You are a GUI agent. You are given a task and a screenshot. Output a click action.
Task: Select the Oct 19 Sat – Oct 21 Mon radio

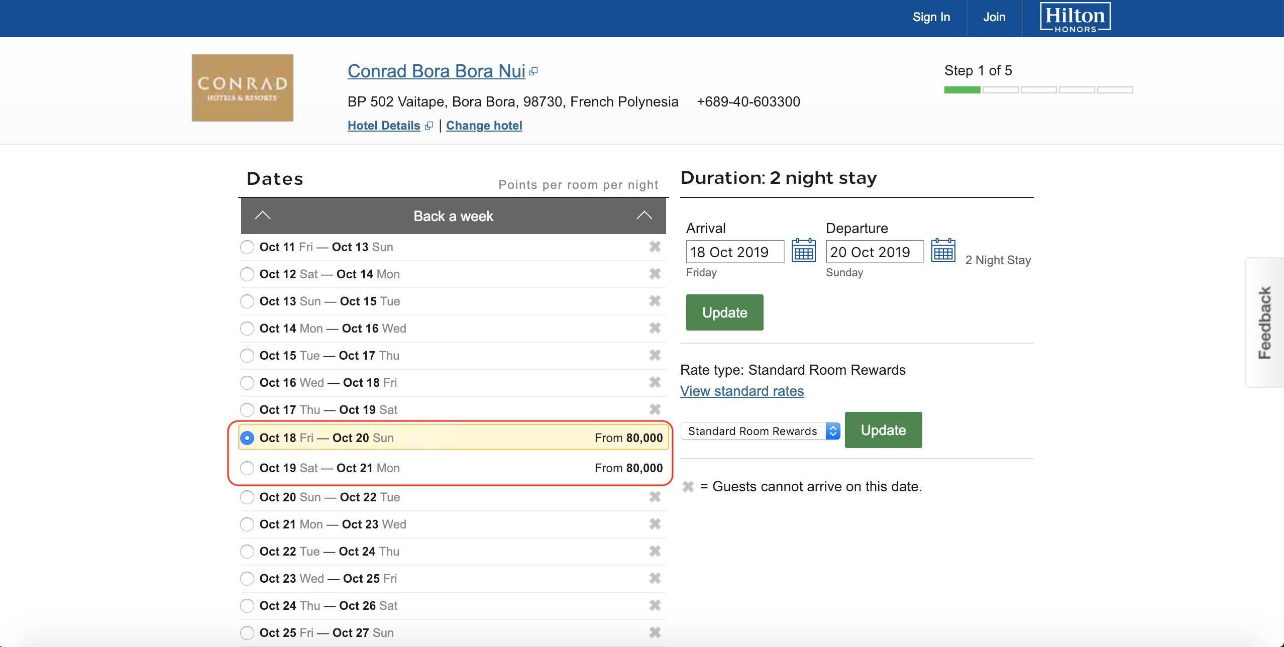247,468
